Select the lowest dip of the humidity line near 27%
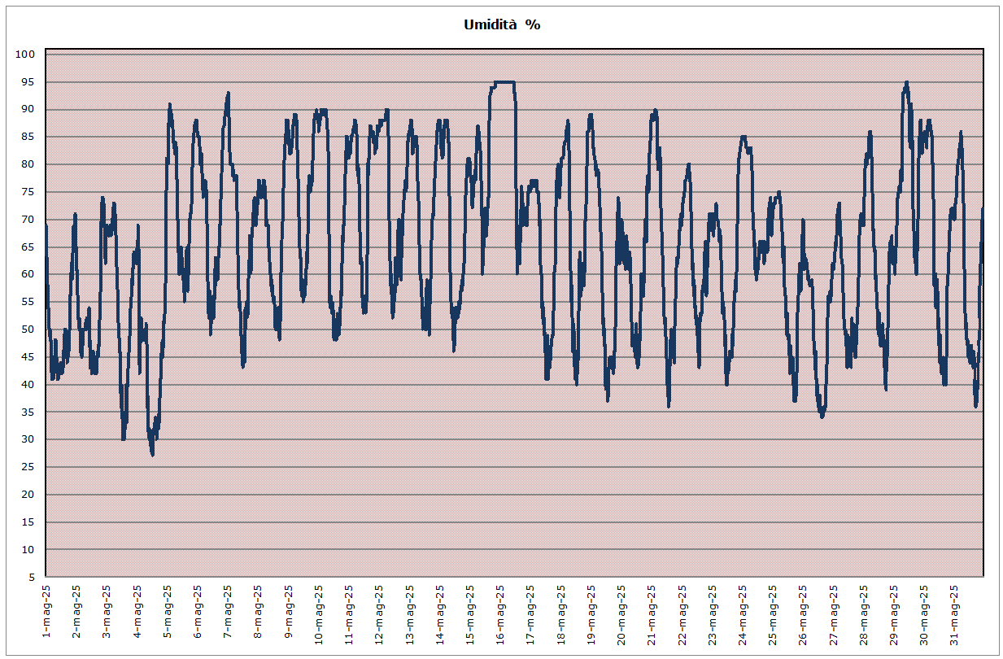The width and height of the screenshot is (1003, 659). (x=152, y=454)
